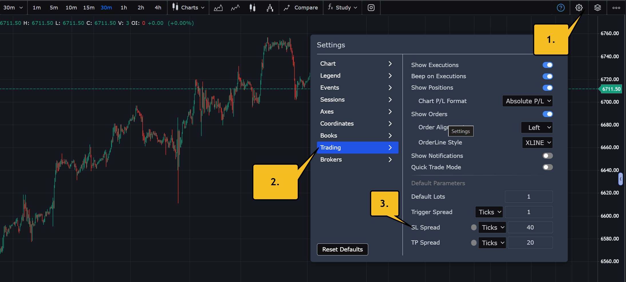The height and width of the screenshot is (282, 626).
Task: Select the line chart type icon
Action: pyautogui.click(x=235, y=8)
